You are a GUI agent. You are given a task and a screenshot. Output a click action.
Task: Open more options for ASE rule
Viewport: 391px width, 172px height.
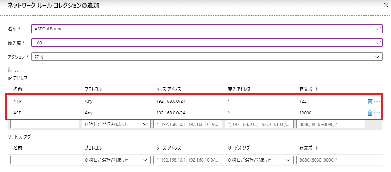coord(377,113)
